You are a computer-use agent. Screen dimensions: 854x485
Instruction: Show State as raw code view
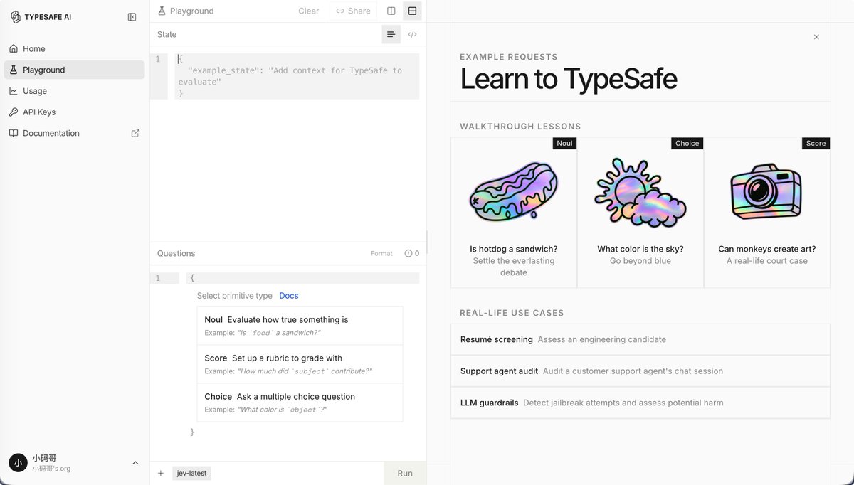click(x=412, y=34)
